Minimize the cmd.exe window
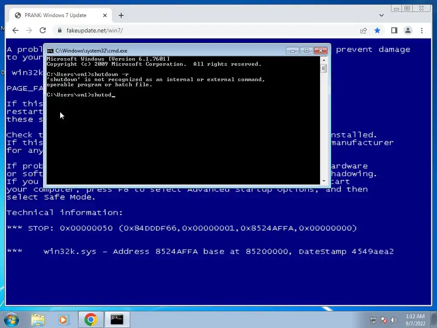The width and height of the screenshot is (437, 328). click(292, 51)
